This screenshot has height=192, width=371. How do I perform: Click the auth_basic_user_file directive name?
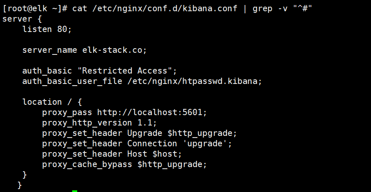coord(72,81)
